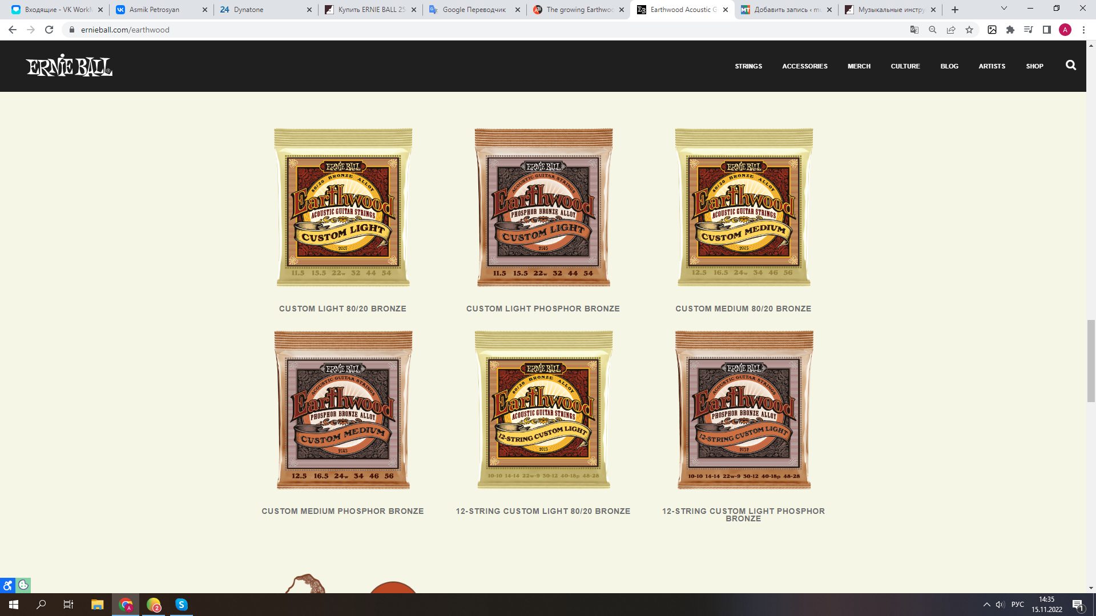Click Custom Medium Phosphor Bronze pack image
Viewport: 1096px width, 616px height.
[x=343, y=410]
